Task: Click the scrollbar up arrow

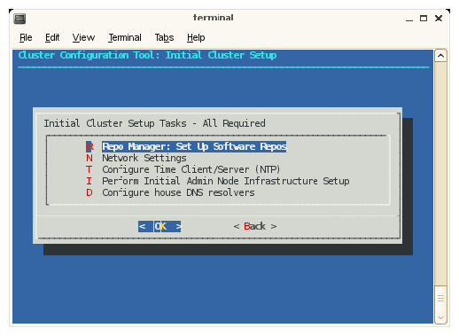Action: coord(440,56)
